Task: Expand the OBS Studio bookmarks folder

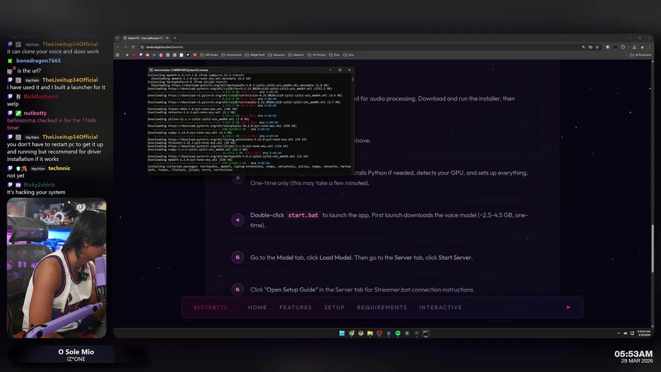Action: pyautogui.click(x=209, y=55)
